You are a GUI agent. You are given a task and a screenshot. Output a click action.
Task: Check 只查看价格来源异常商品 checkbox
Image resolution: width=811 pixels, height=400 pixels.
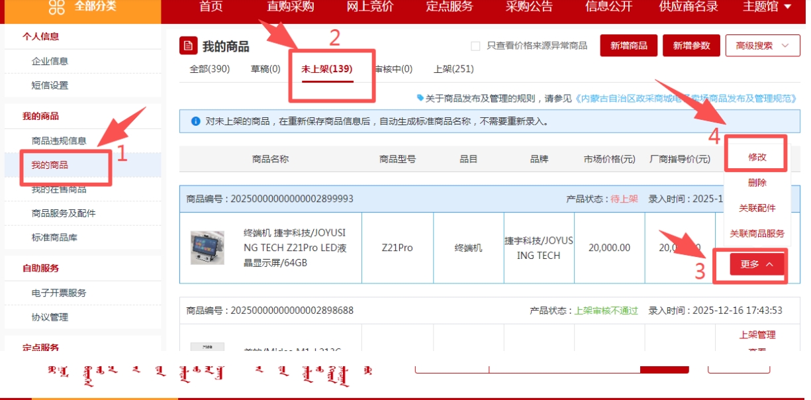tap(475, 46)
